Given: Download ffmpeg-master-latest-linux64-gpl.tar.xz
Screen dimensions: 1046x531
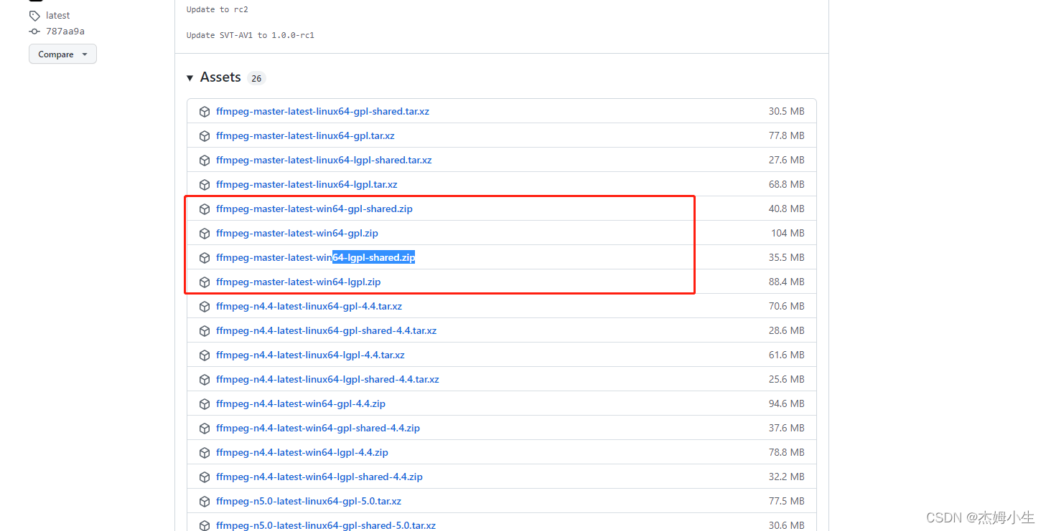Looking at the screenshot, I should pyautogui.click(x=305, y=136).
